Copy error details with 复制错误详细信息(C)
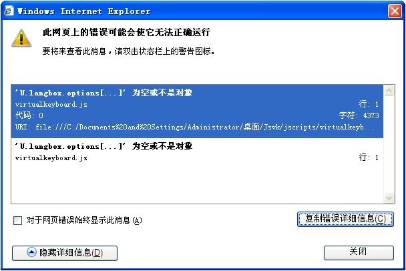 pyautogui.click(x=345, y=219)
